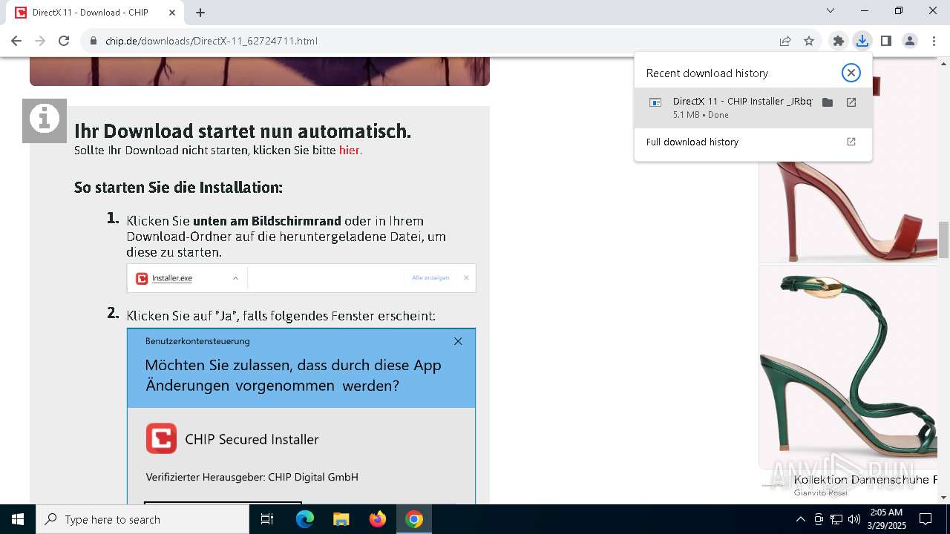Open green snake-strap sandal ad
Screen dimensions: 950x534
848,366
